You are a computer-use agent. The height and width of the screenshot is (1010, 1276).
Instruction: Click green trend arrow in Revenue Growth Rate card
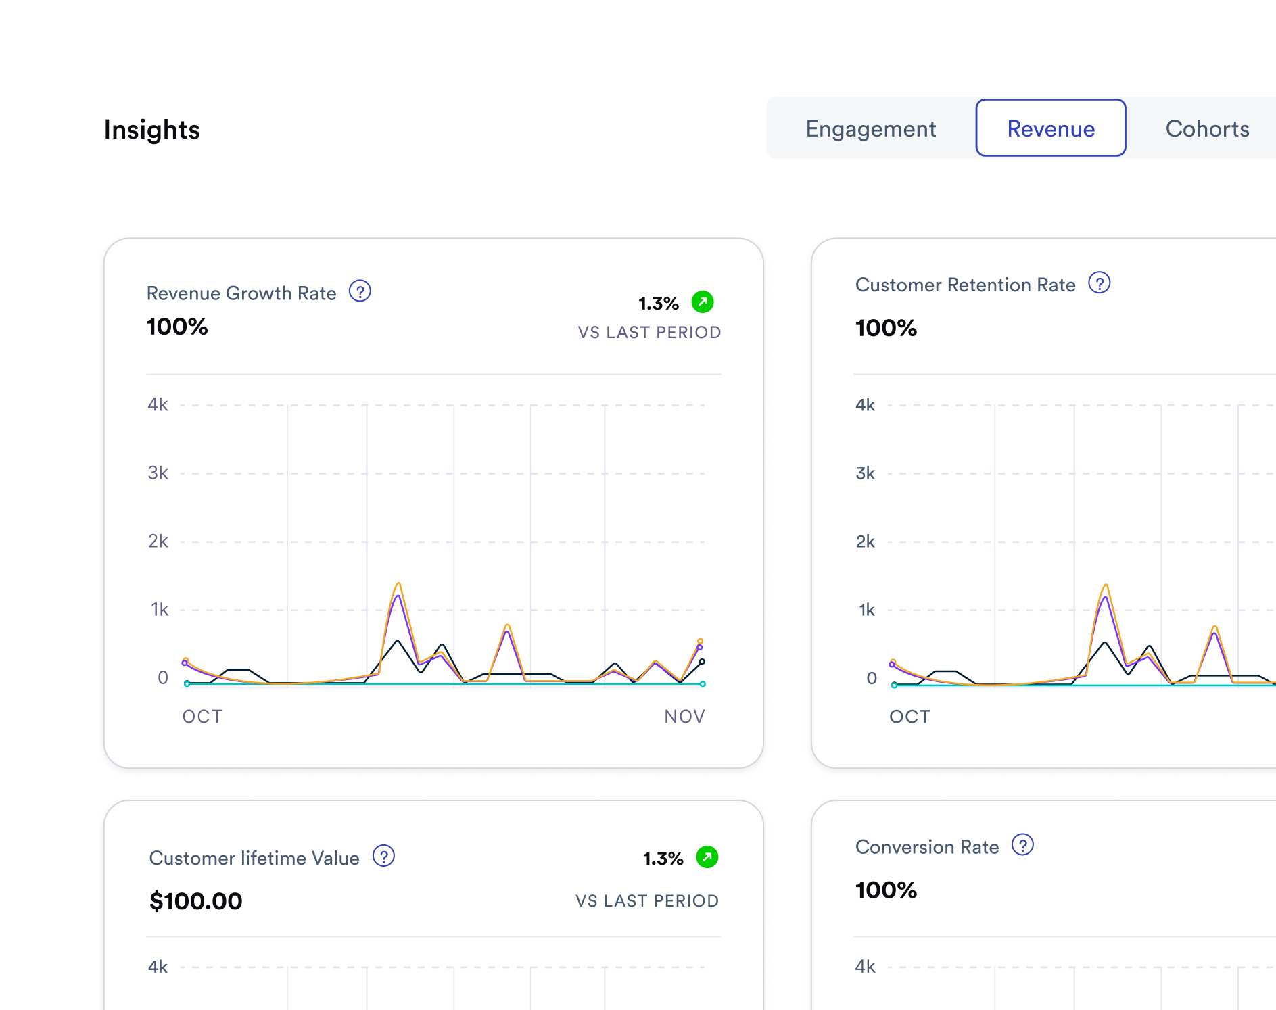[703, 302]
